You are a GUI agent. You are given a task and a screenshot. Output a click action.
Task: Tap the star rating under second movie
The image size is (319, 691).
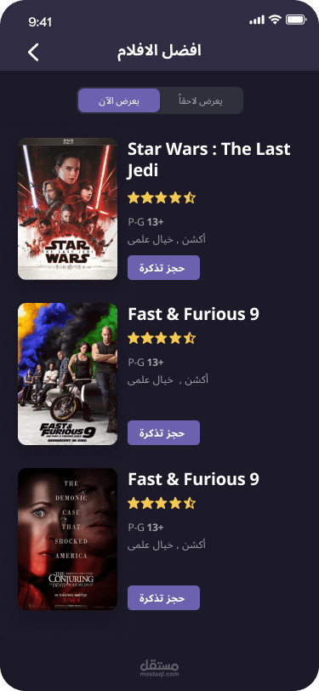click(162, 338)
